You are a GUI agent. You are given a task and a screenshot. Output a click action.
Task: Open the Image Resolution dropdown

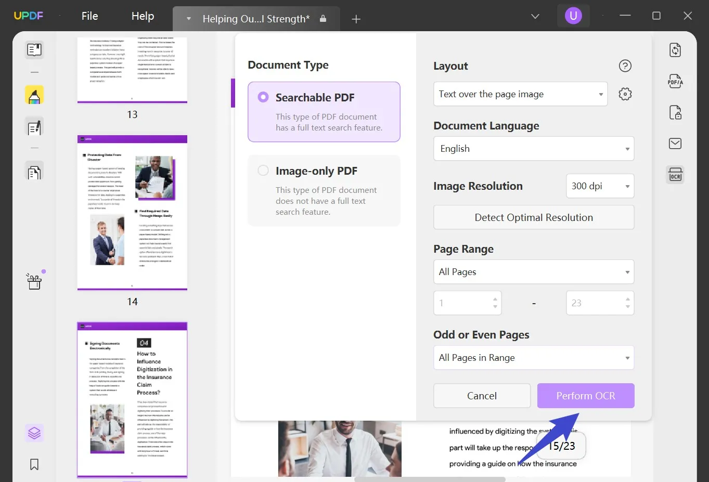(599, 186)
